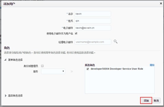The image size is (164, 107).
Task: Click the 添加 button
Action: pos(146,100)
